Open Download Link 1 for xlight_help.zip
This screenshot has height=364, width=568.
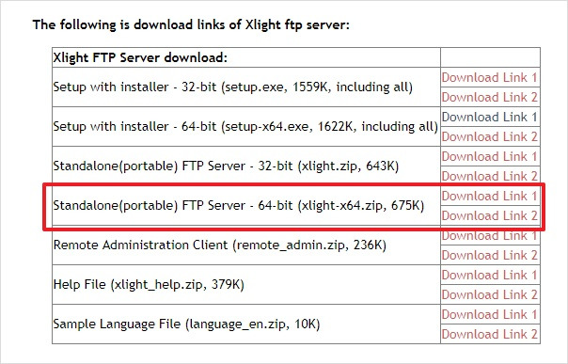pos(489,275)
